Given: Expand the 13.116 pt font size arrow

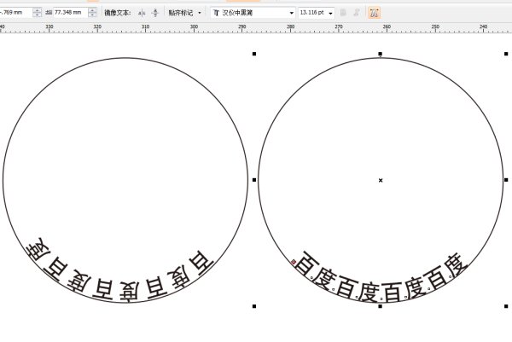Looking at the screenshot, I should click(x=330, y=13).
